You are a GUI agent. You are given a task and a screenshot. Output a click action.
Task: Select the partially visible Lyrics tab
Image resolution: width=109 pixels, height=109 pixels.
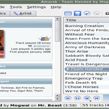point(5,13)
